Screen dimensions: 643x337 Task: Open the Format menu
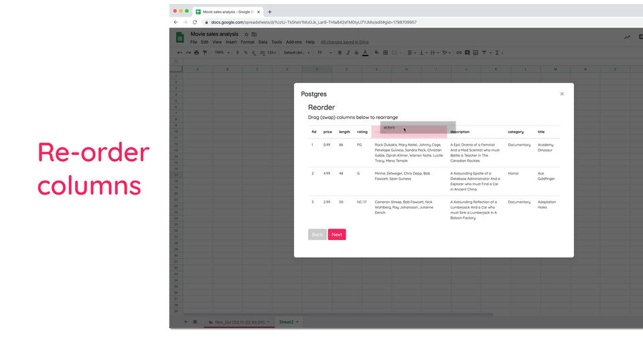tap(248, 42)
